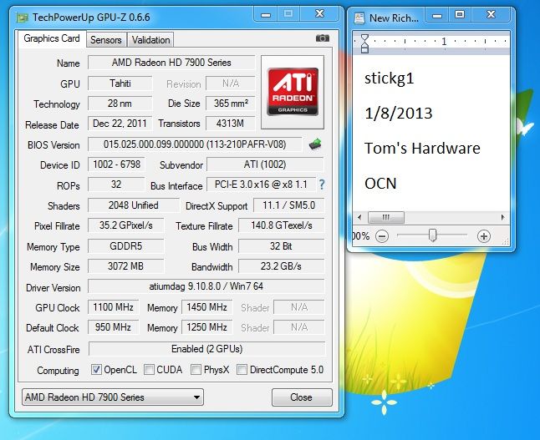Image resolution: width=540 pixels, height=440 pixels.
Task: Click the ruler indent hourglass marker
Action: click(x=364, y=43)
